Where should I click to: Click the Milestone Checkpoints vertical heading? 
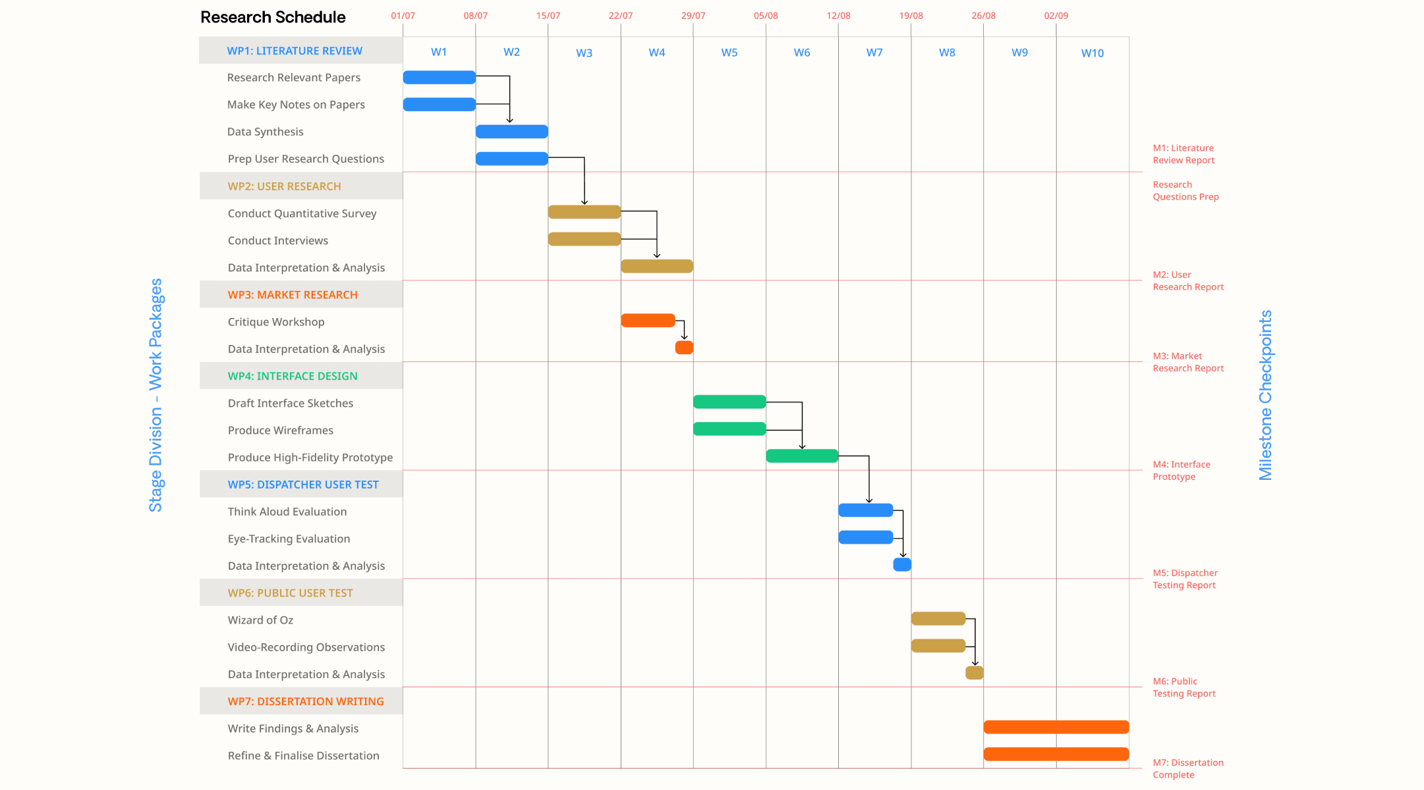click(1265, 395)
